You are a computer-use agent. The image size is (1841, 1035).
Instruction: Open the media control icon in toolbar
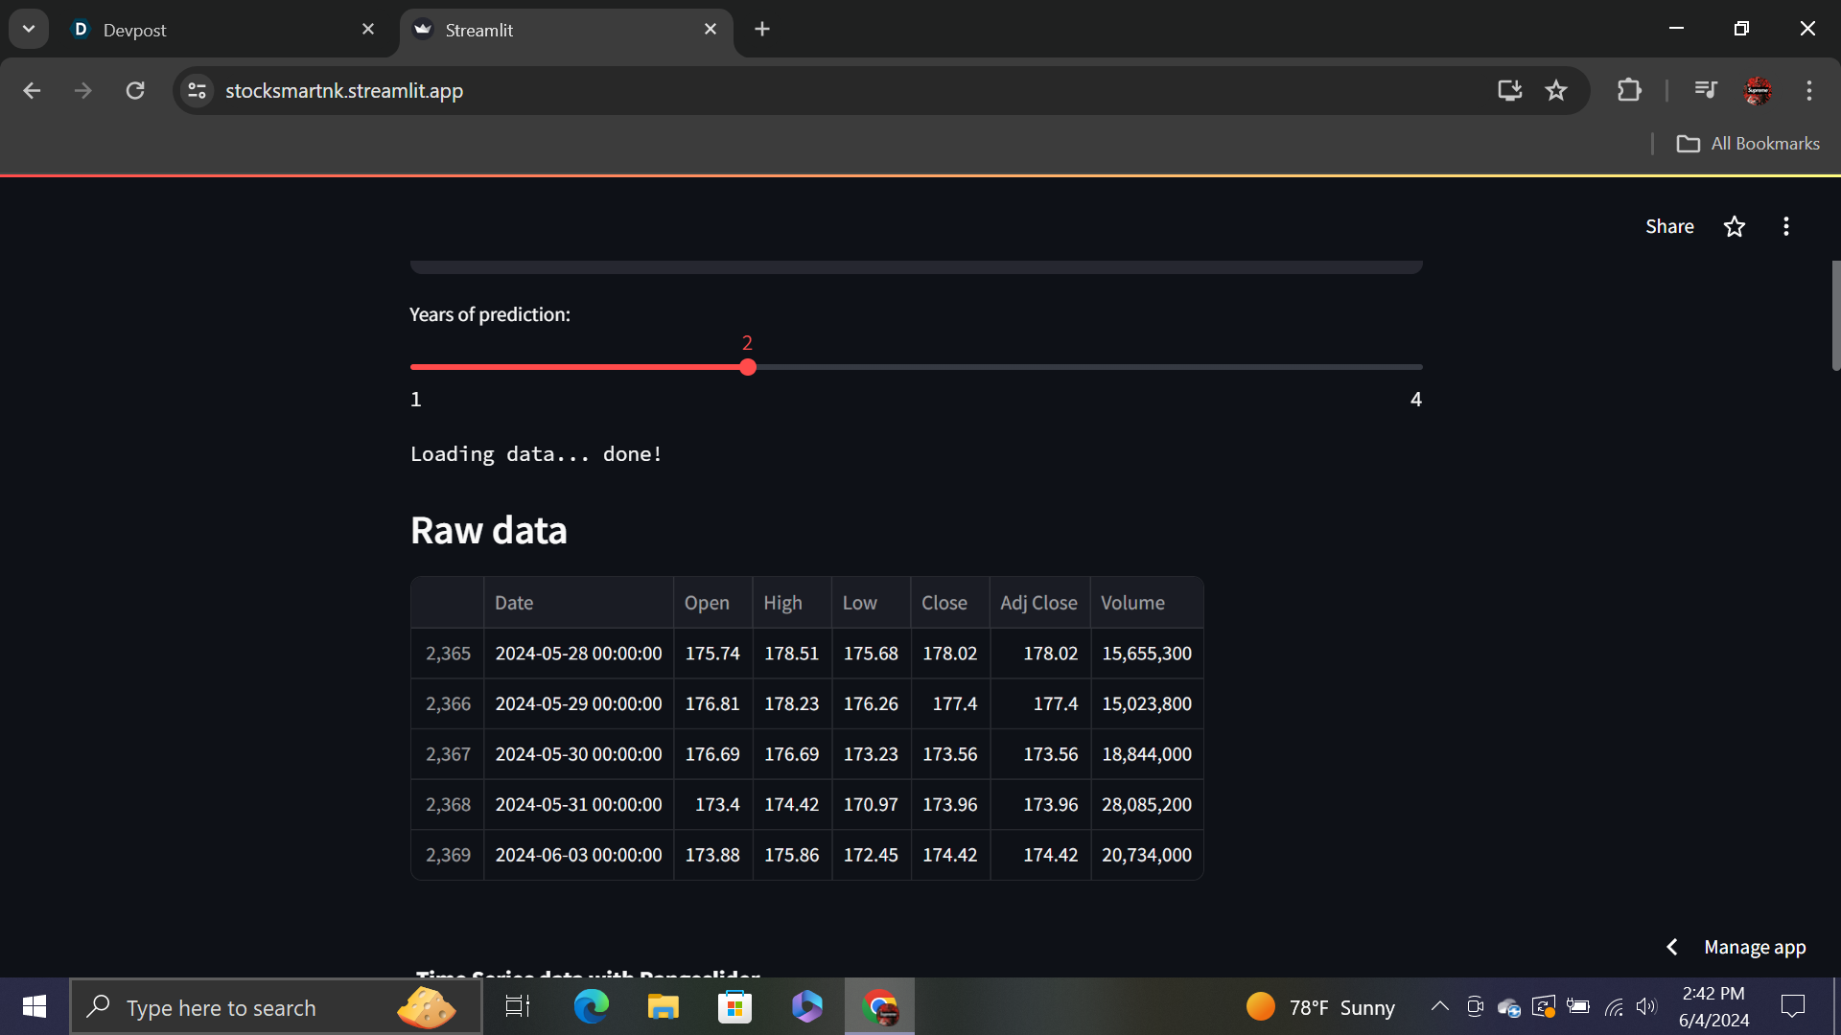coord(1705,91)
